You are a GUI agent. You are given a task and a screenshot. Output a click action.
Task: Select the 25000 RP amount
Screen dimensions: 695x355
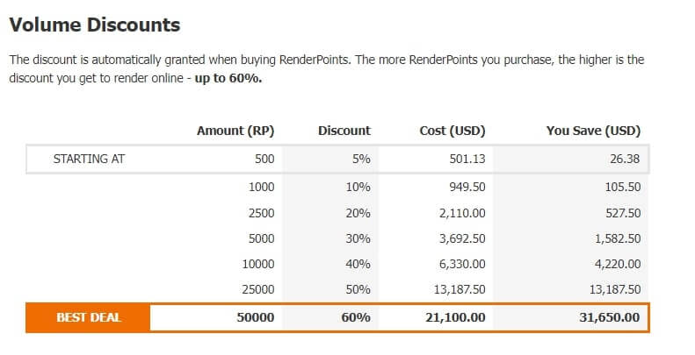(x=258, y=289)
